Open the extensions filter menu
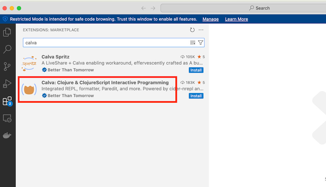Viewport: 326px width, 187px height. coord(200,43)
